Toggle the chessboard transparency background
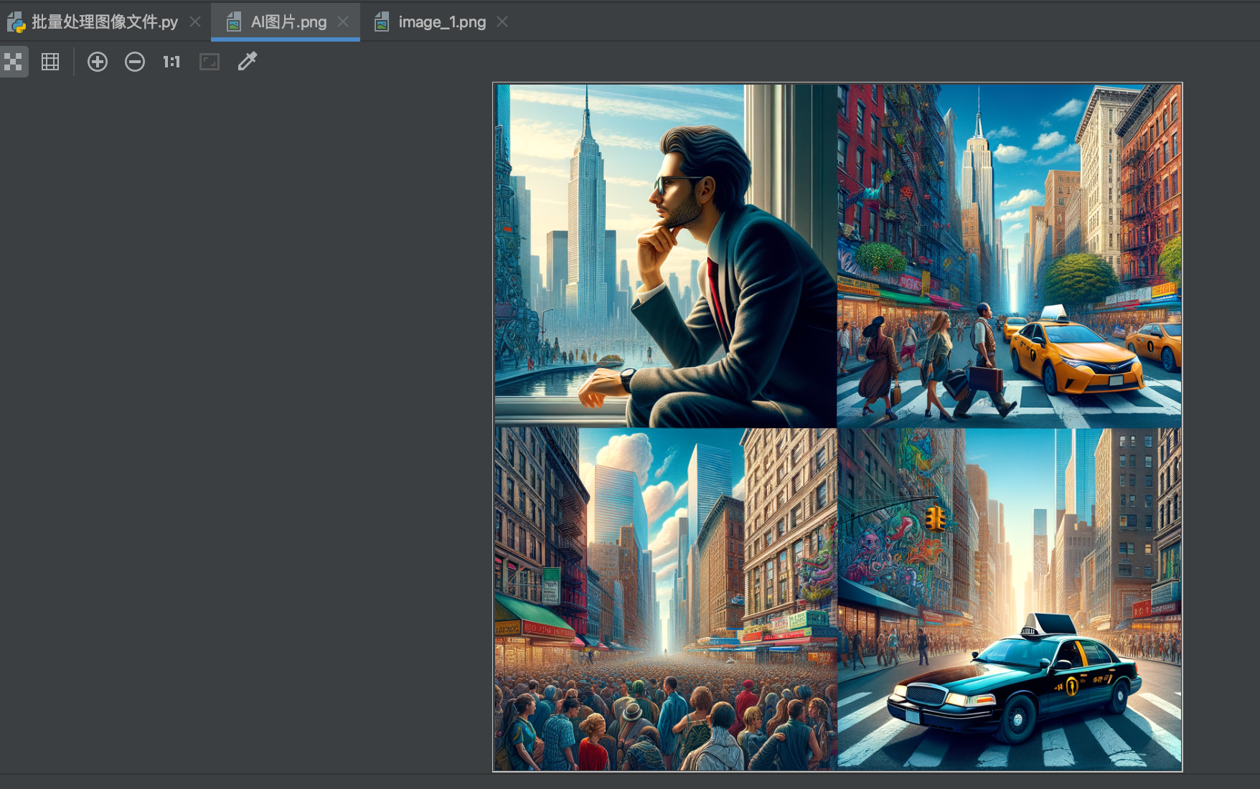The height and width of the screenshot is (789, 1260). coord(13,62)
